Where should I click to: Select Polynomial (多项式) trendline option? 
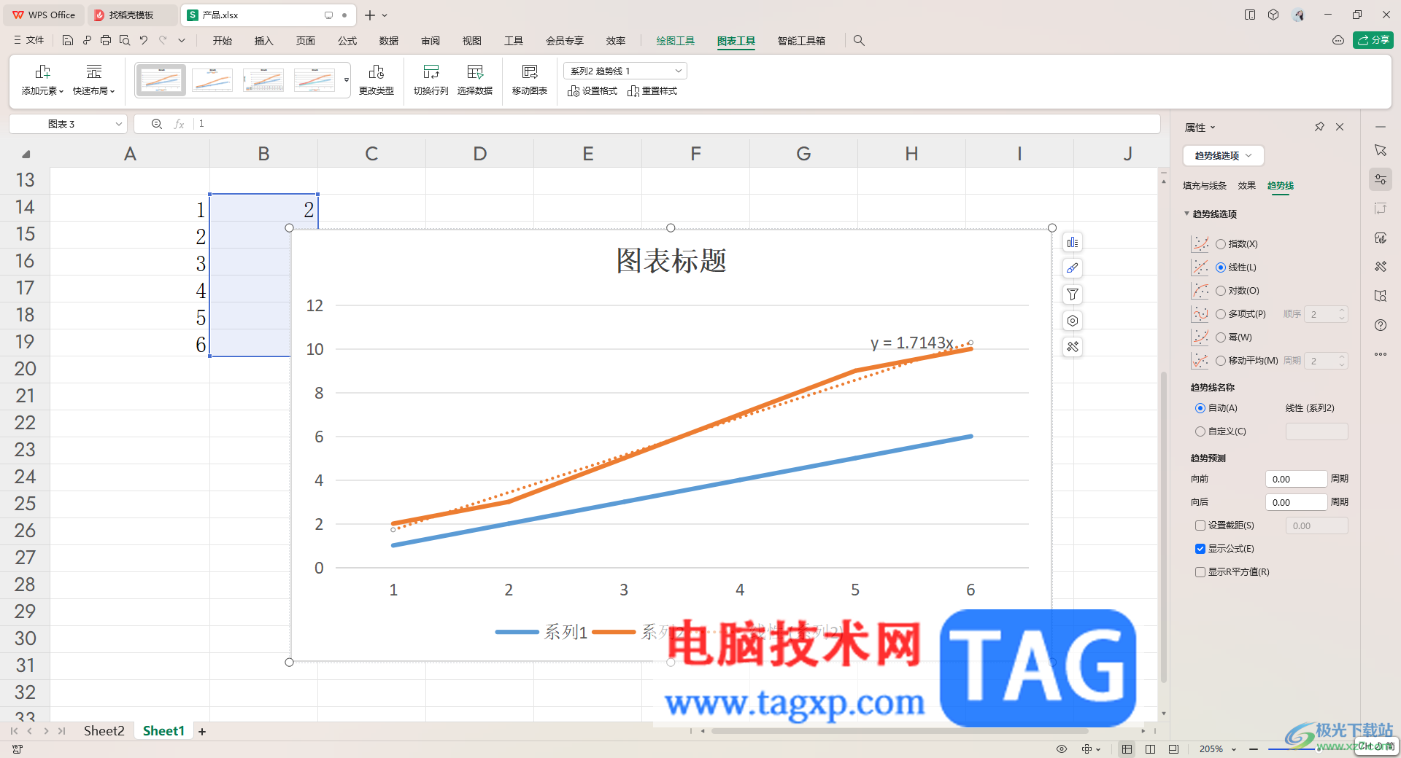(x=1221, y=314)
